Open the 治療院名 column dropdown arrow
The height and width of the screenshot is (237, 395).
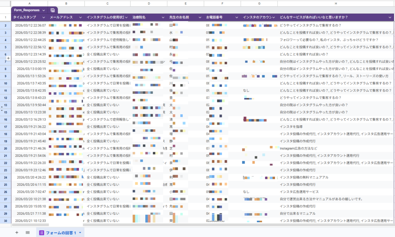click(x=163, y=17)
